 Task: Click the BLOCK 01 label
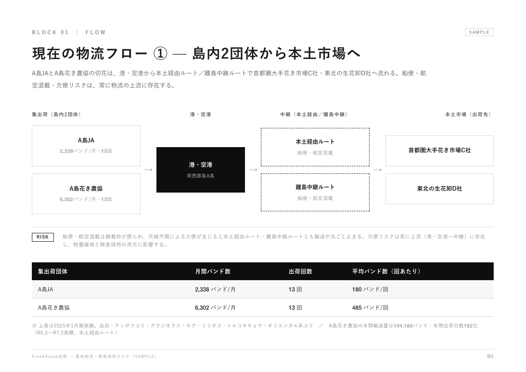tap(50, 32)
